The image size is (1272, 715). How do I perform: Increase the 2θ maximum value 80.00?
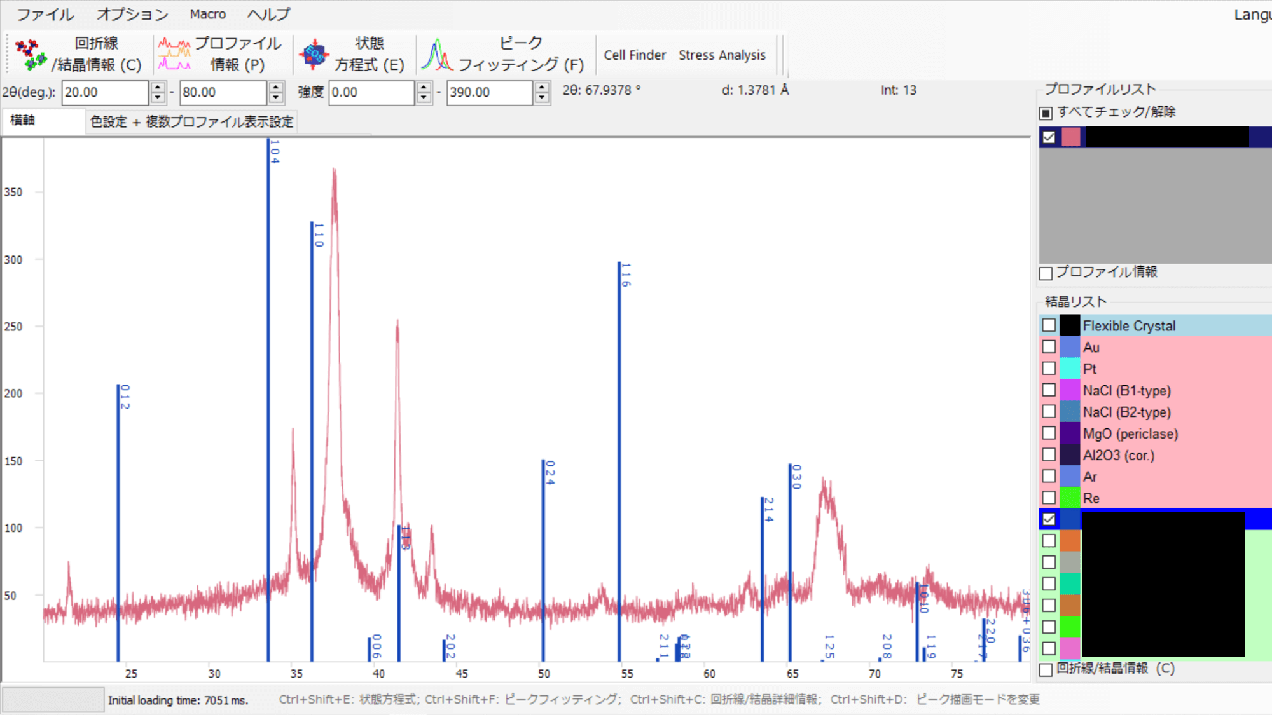coord(275,87)
